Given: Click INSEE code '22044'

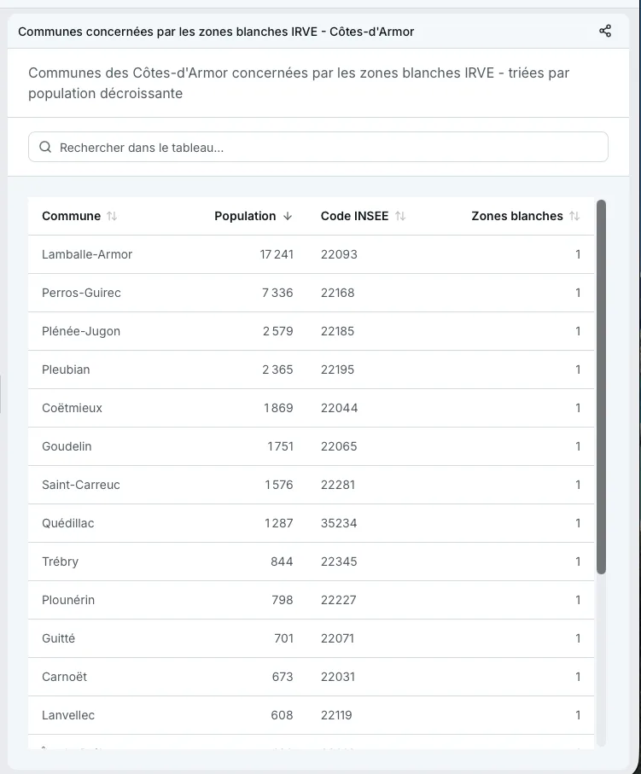Looking at the screenshot, I should pyautogui.click(x=339, y=408).
